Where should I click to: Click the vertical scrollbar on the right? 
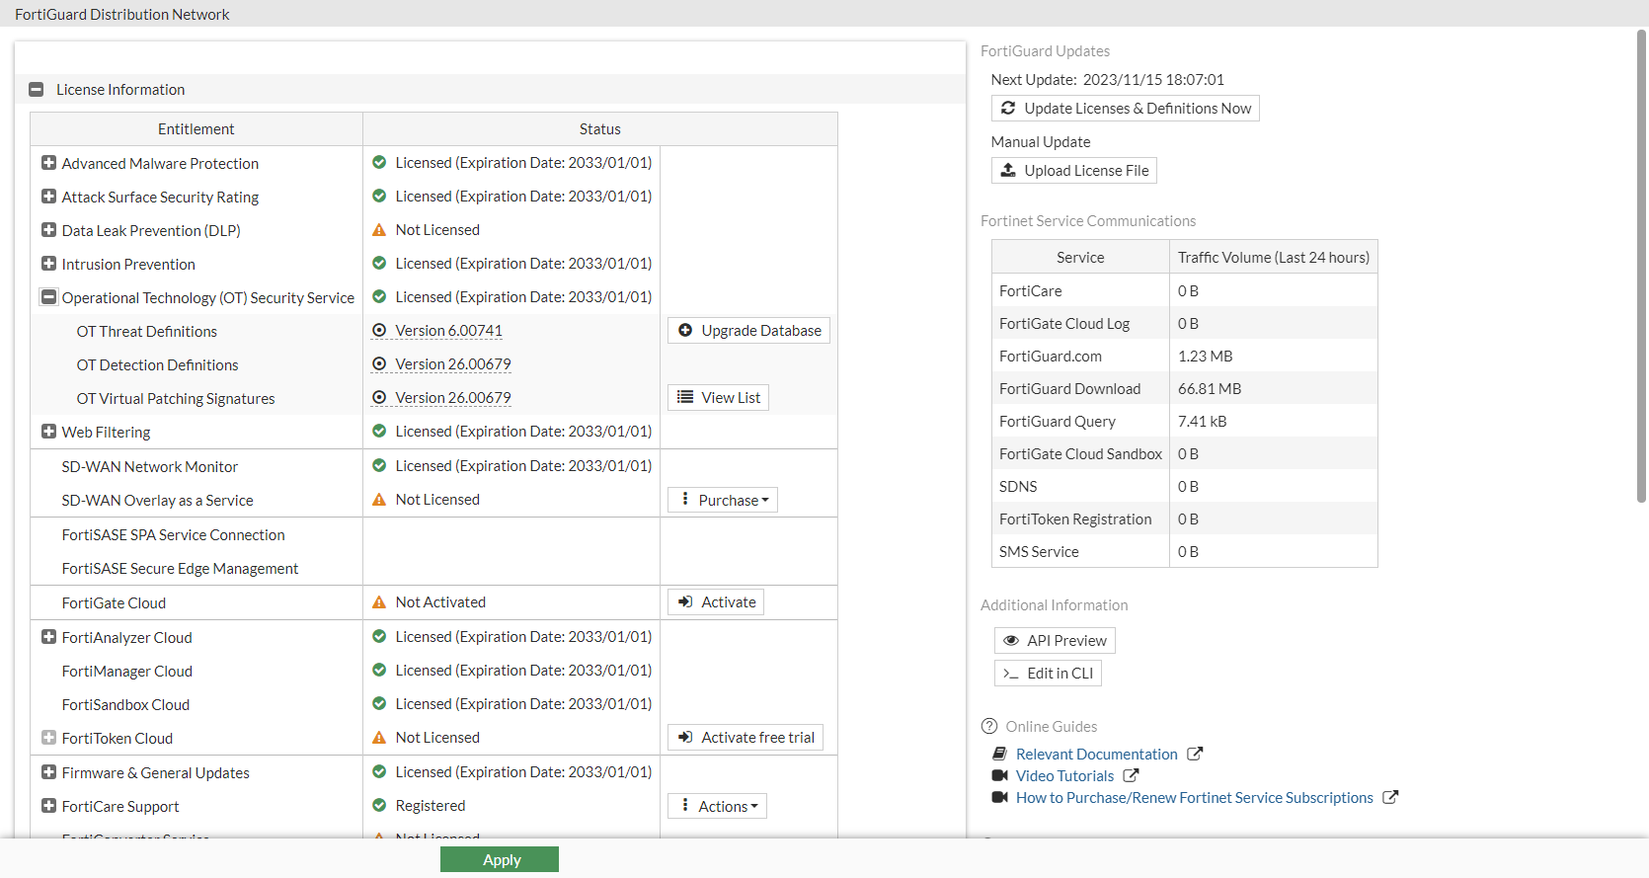point(1641,267)
